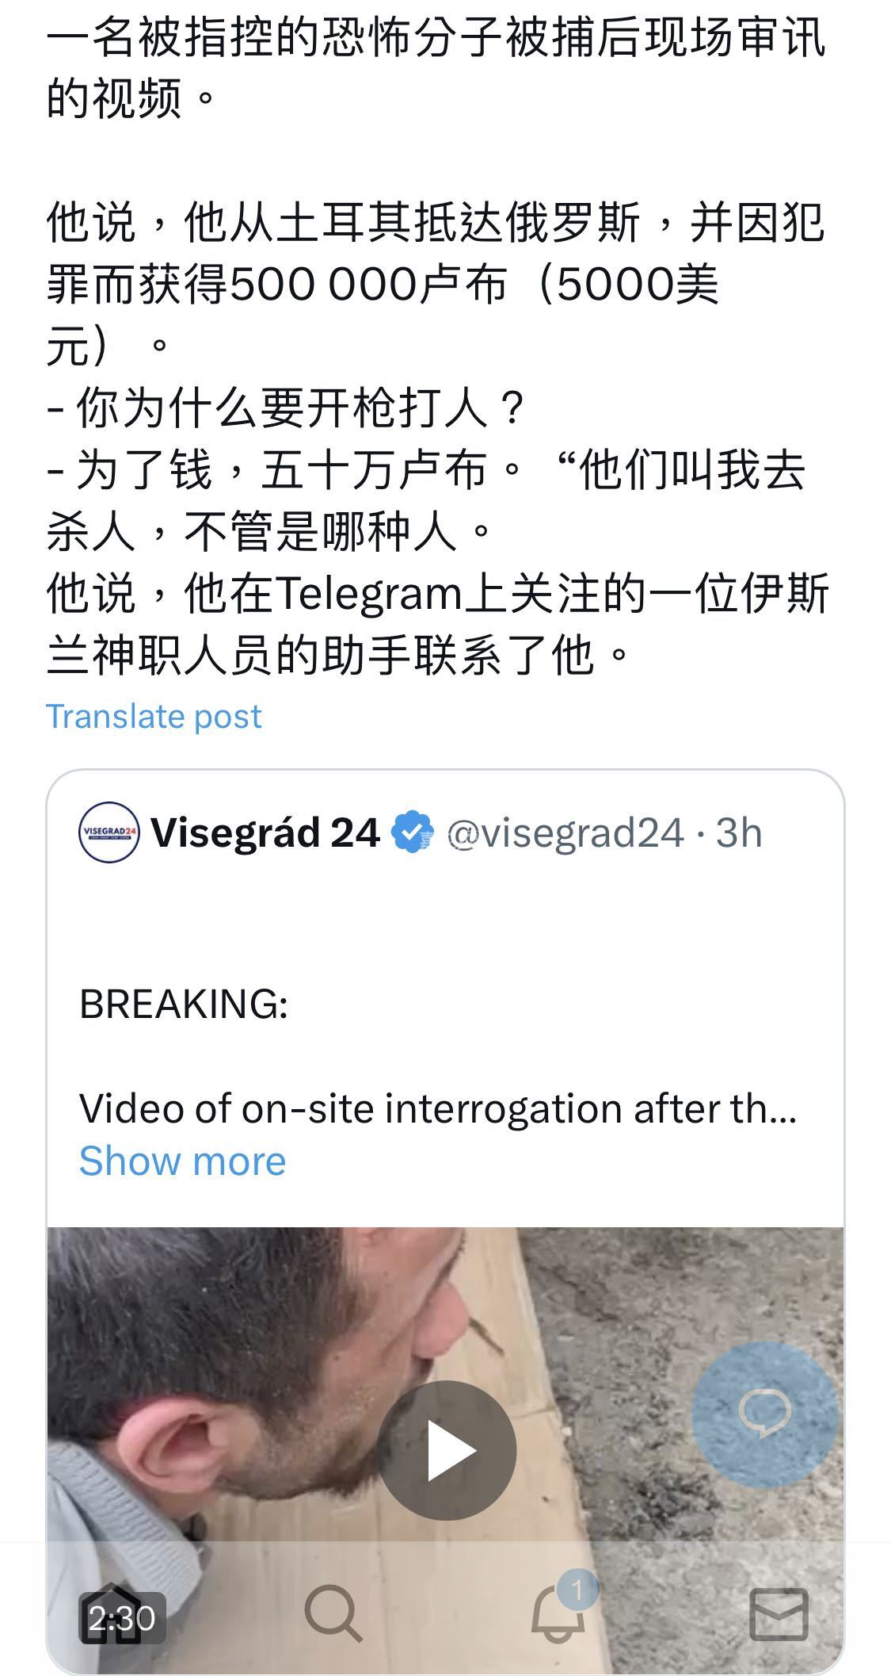This screenshot has height=1676, width=891.
Task: Play the embedded interrogation video
Action: point(446,1450)
